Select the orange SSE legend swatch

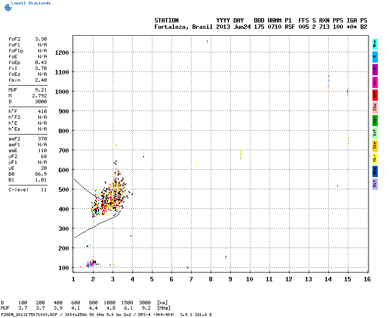pyautogui.click(x=375, y=146)
